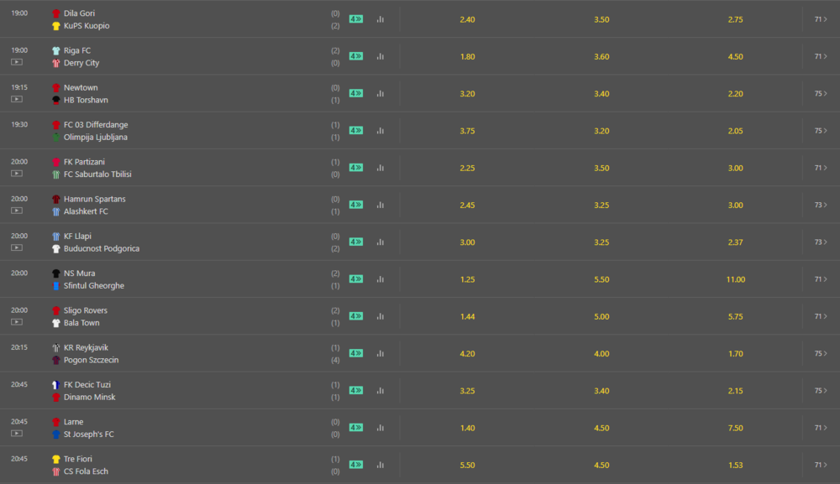
Task: Open live stream icon for Newtown match
Action: (x=17, y=100)
